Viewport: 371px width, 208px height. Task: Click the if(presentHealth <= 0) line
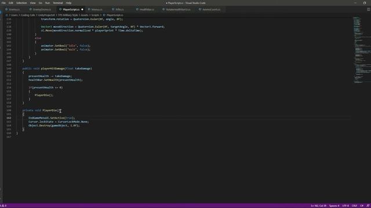46,87
